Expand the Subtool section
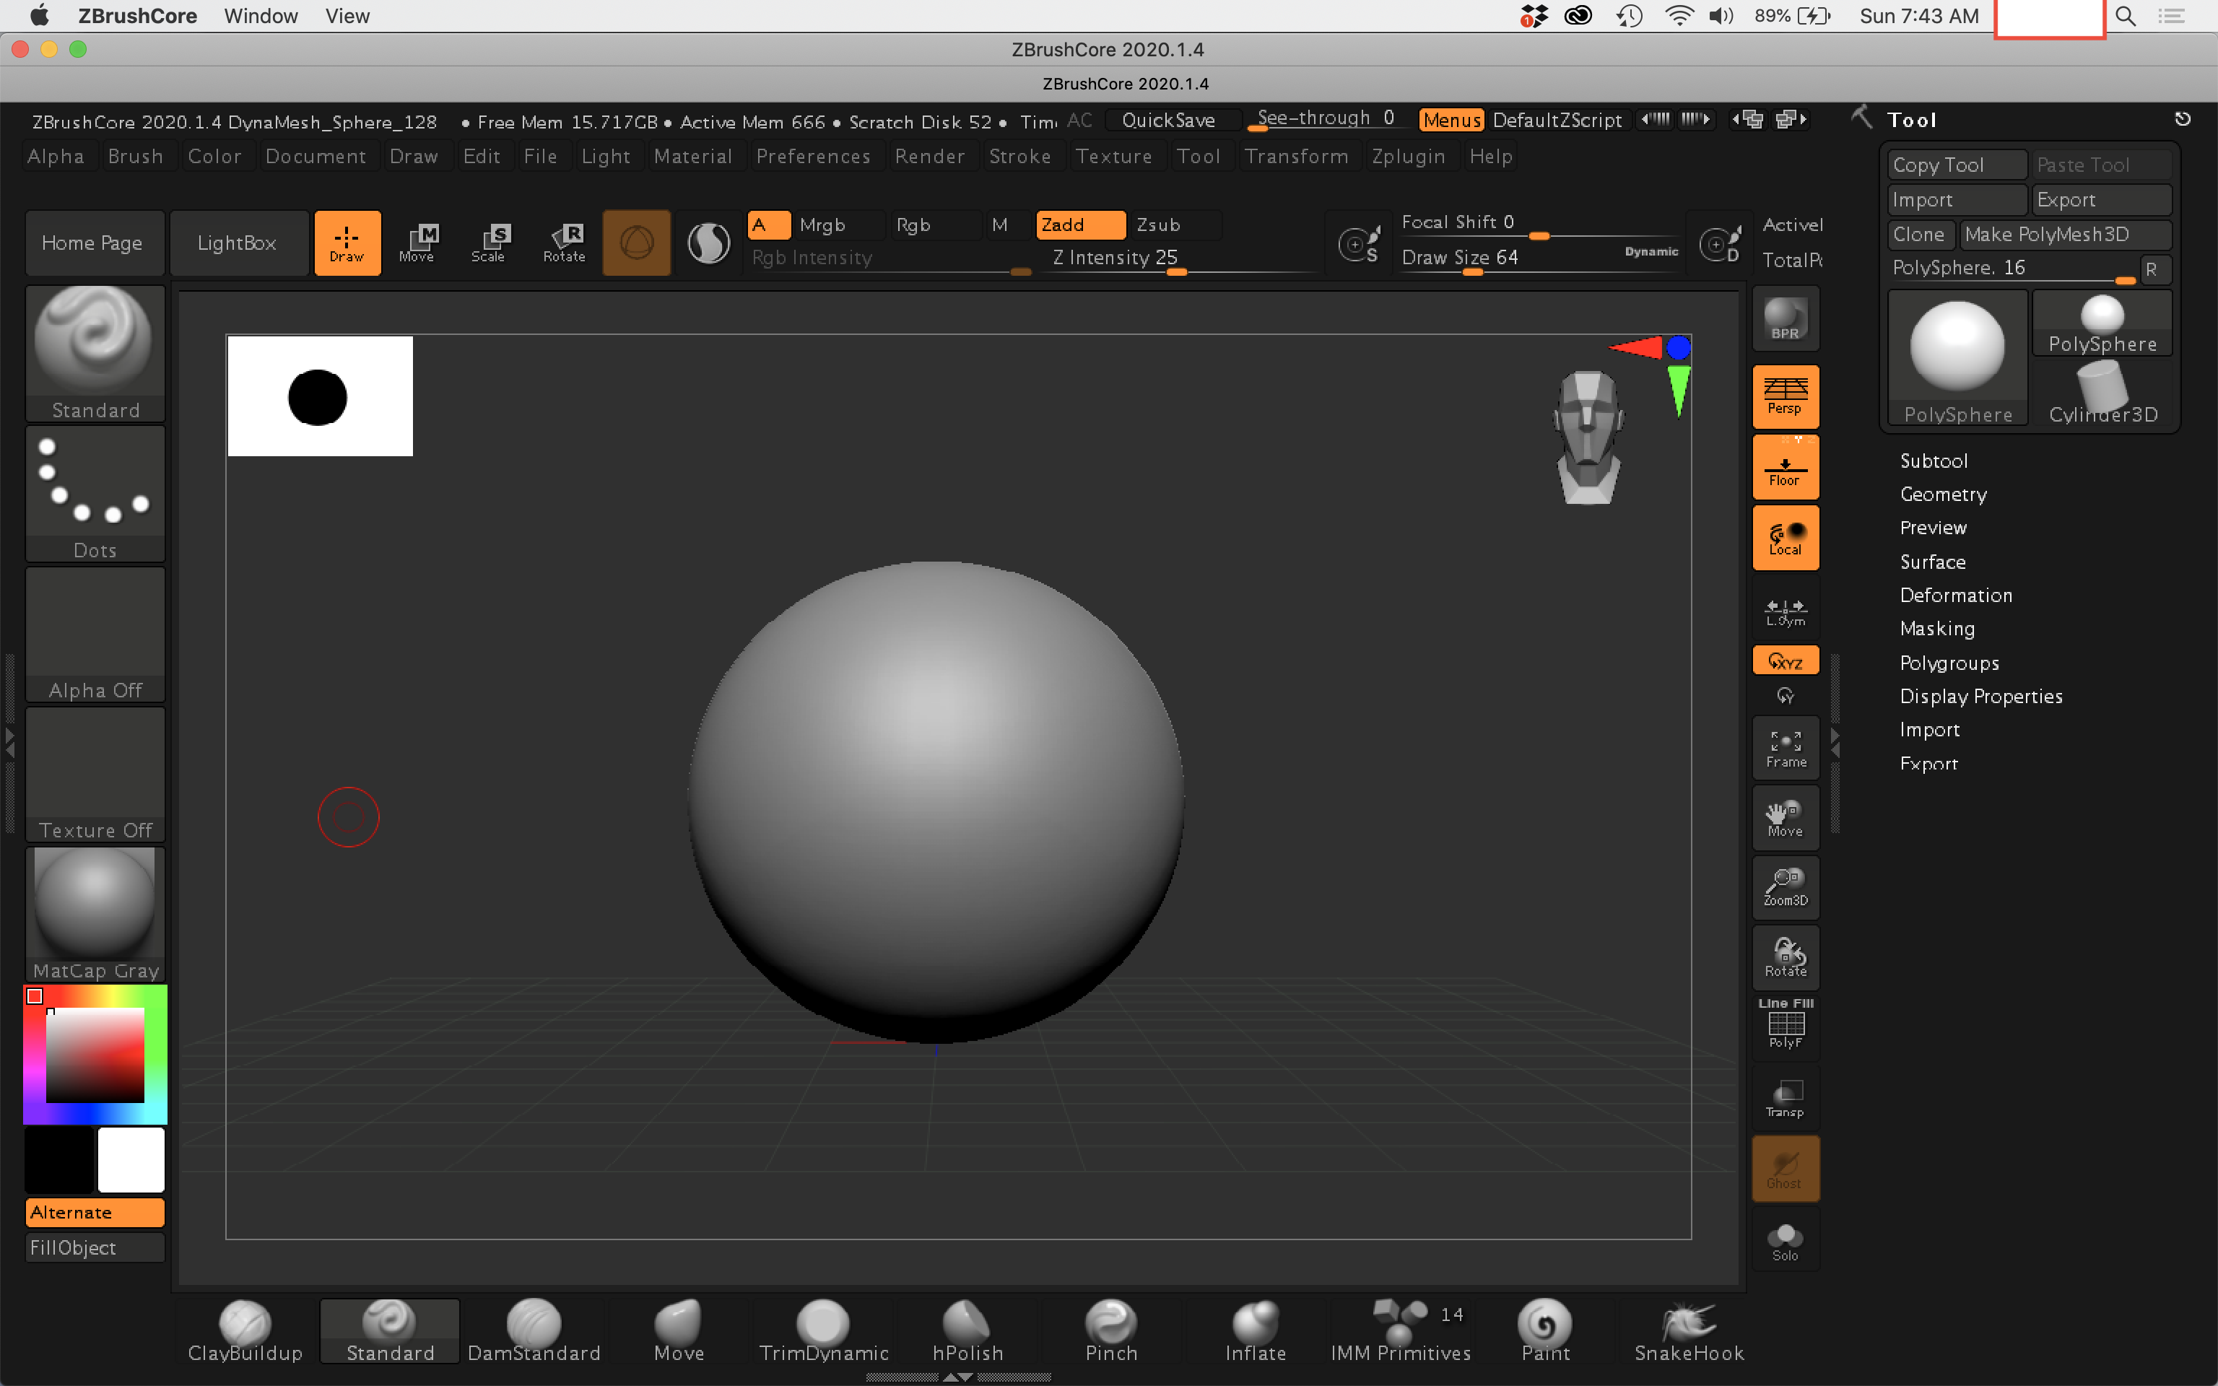The width and height of the screenshot is (2218, 1386). click(x=1933, y=461)
